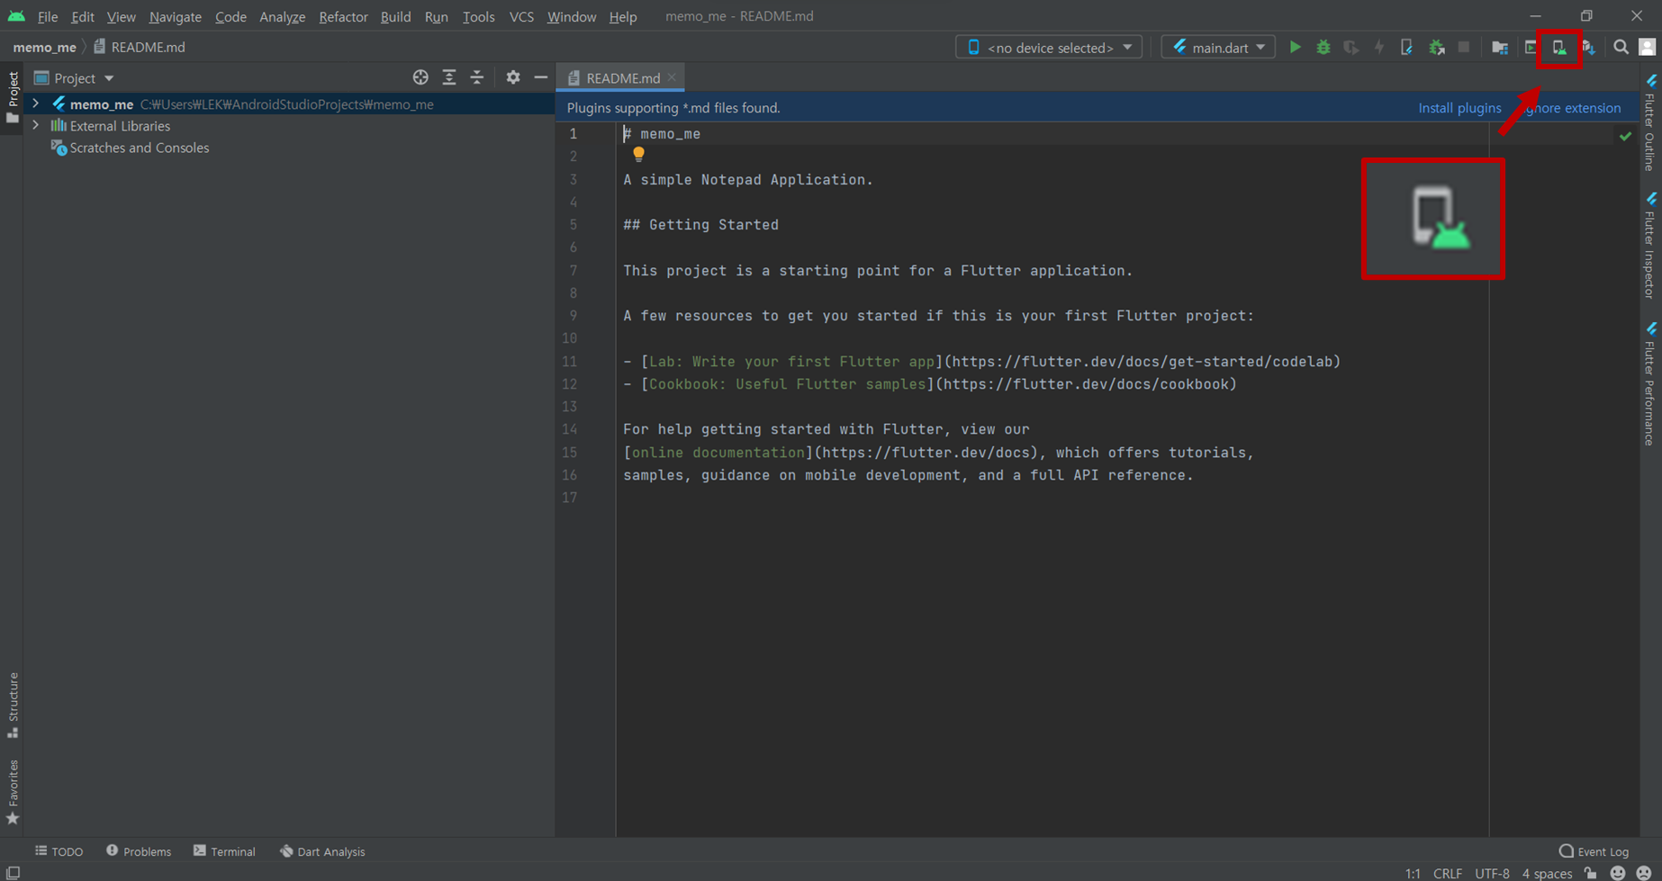
Task: Toggle file read-only lock status
Action: click(x=1591, y=873)
